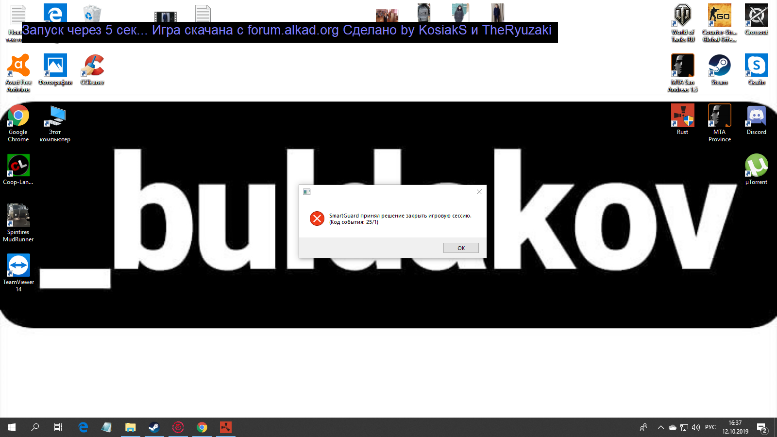Open World of Tanks RU shortcut
The width and height of the screenshot is (777, 437).
click(682, 16)
